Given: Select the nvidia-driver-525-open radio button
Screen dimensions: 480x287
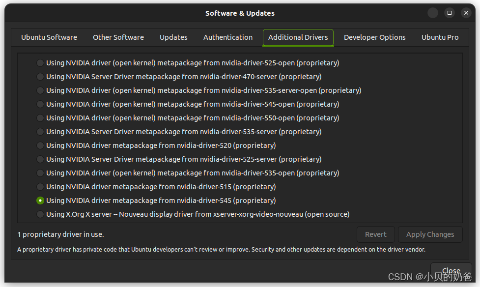Looking at the screenshot, I should coord(40,63).
